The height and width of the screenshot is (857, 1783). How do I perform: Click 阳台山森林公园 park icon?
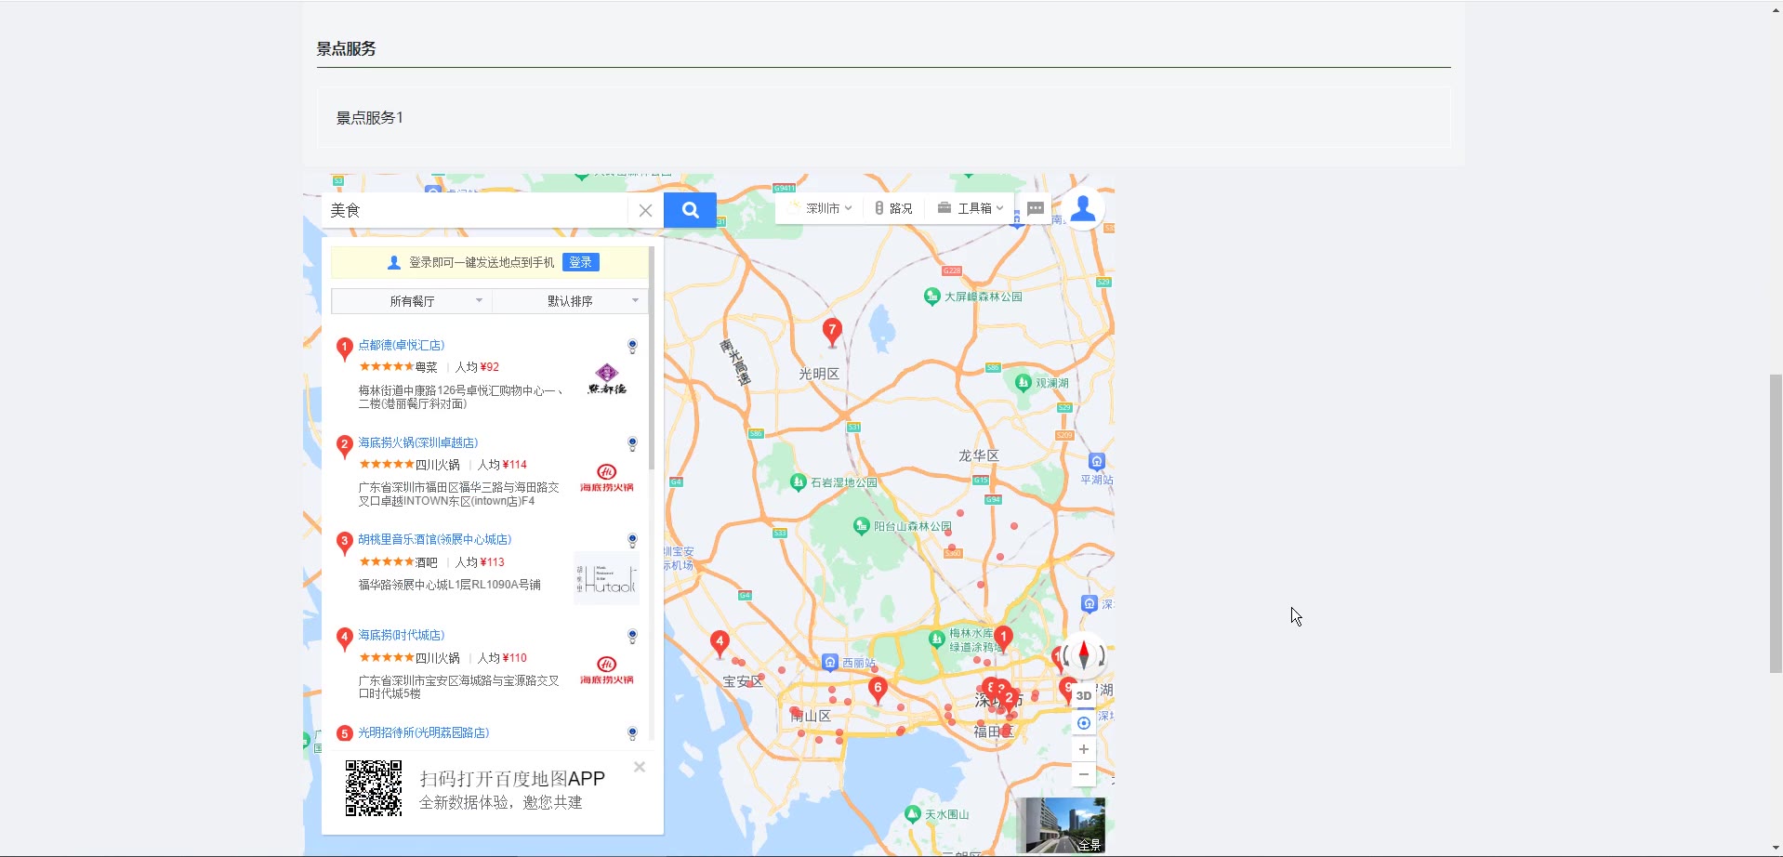861,526
